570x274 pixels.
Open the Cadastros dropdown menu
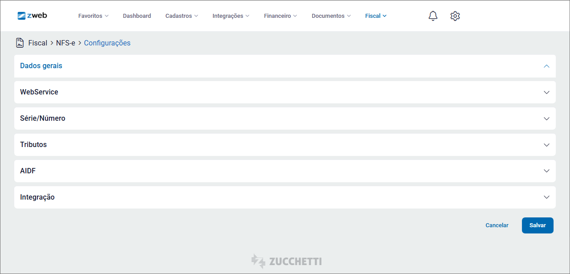[x=182, y=16]
